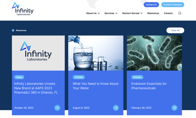Image resolution: width=196 pixels, height=118 pixels.
Task: Click arrow icon on Endotoxin Essentials card
Action: pos(174,108)
